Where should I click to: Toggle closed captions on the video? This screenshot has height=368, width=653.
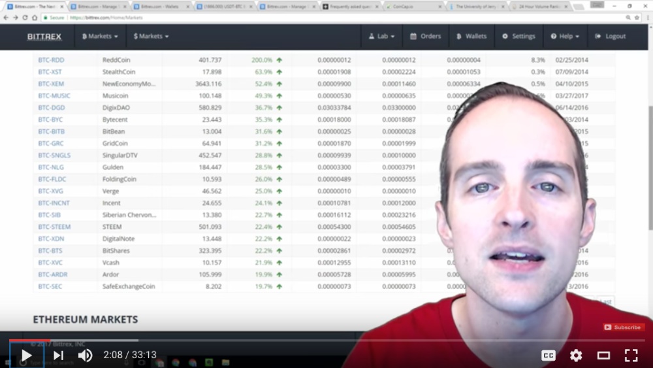click(549, 355)
